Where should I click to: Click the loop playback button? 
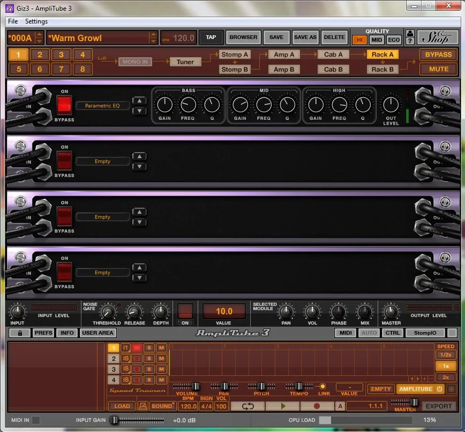pyautogui.click(x=247, y=406)
